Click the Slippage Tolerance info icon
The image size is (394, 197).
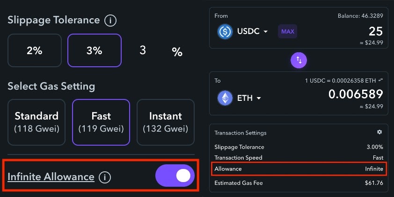coord(110,20)
